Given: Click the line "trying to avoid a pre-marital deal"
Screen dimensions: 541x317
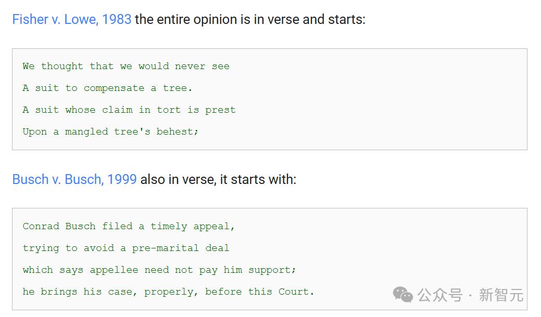Looking at the screenshot, I should (126, 248).
